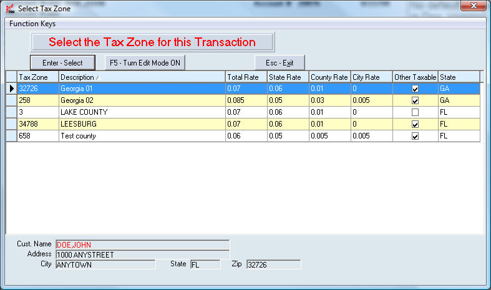This screenshot has height=290, width=491.
Task: Select the row selector for zone 258
Action: 12,100
